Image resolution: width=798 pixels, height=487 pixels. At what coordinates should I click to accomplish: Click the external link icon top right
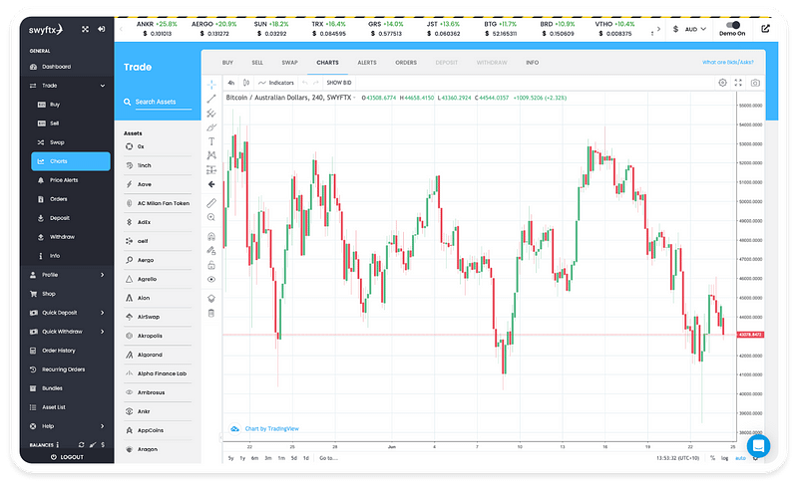(765, 29)
